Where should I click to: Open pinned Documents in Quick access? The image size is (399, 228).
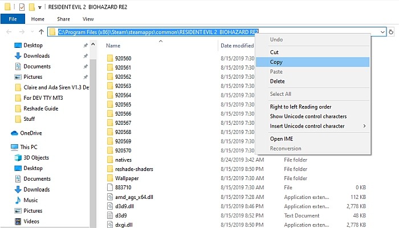(x=37, y=67)
